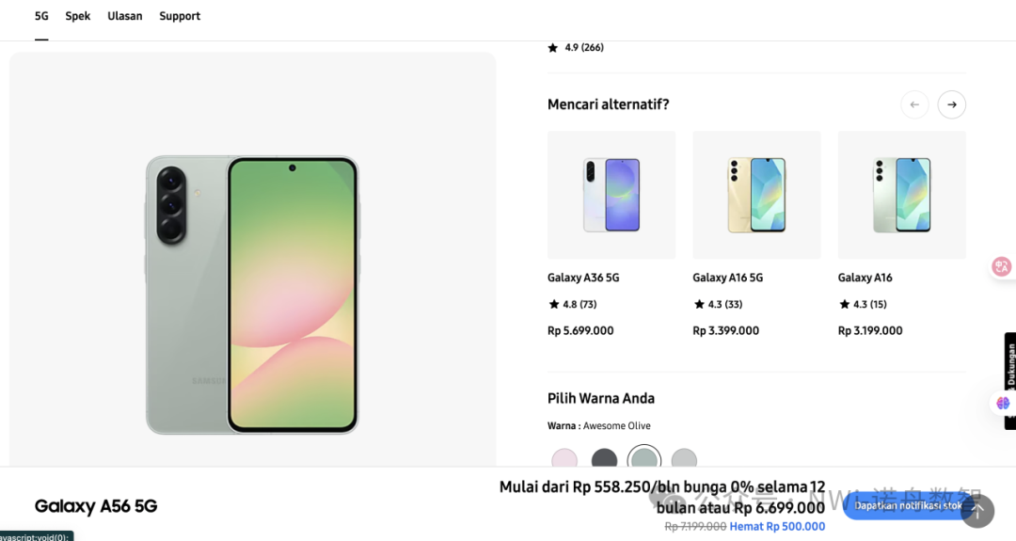Open the brain assistant floating icon
This screenshot has width=1016, height=541.
[x=1003, y=403]
